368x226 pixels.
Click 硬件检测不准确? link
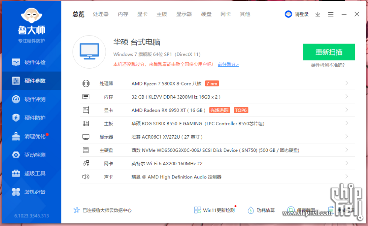328,65
